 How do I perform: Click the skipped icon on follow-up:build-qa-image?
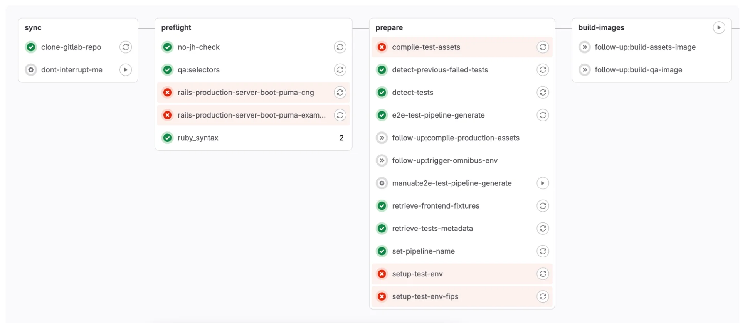tap(585, 70)
